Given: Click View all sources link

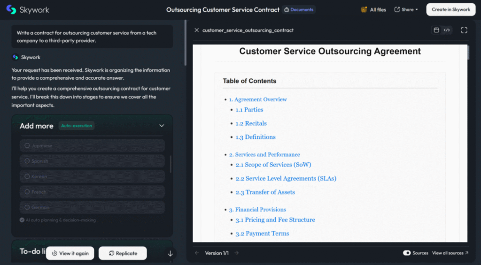Looking at the screenshot, I should (450, 253).
